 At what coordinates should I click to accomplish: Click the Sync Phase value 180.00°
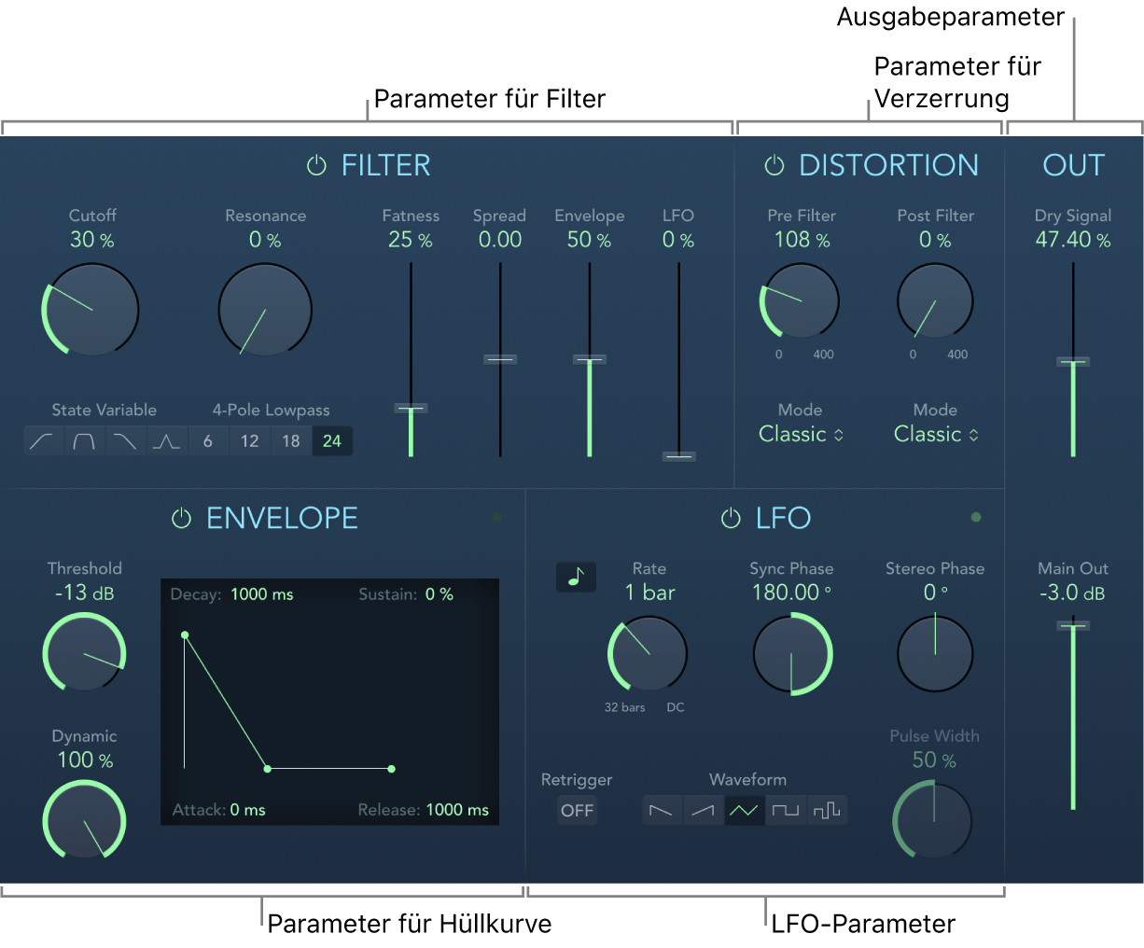coord(791,592)
